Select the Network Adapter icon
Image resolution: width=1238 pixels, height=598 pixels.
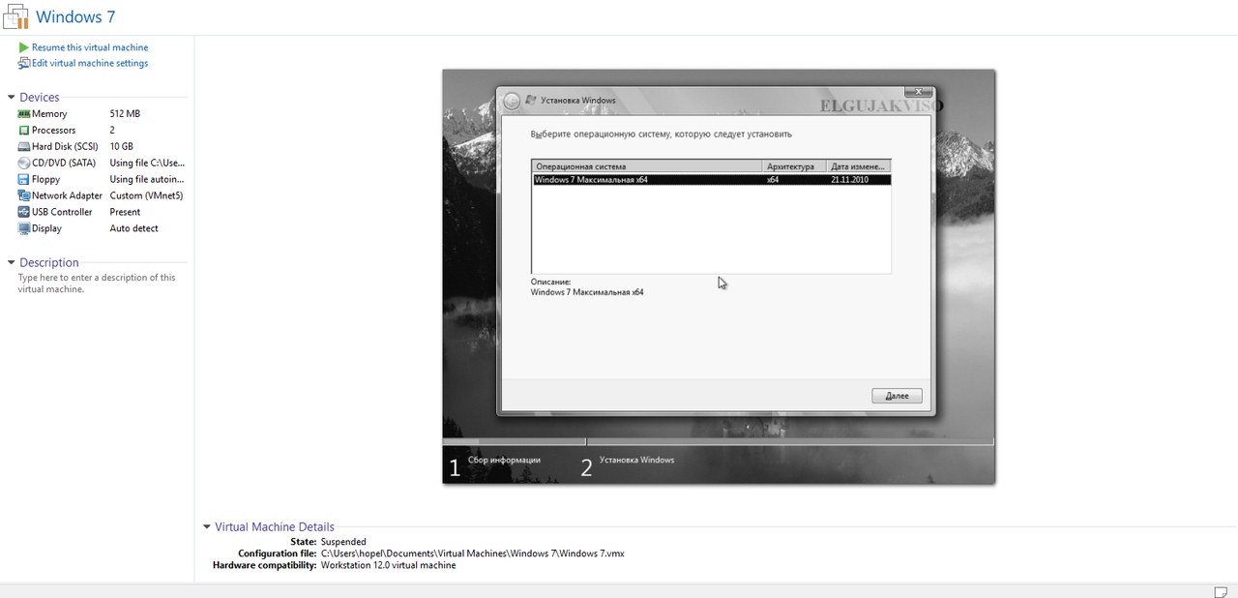click(24, 195)
